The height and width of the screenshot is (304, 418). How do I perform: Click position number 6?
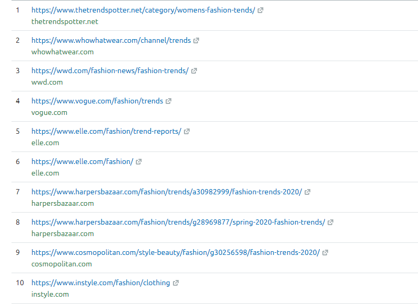[18, 162]
